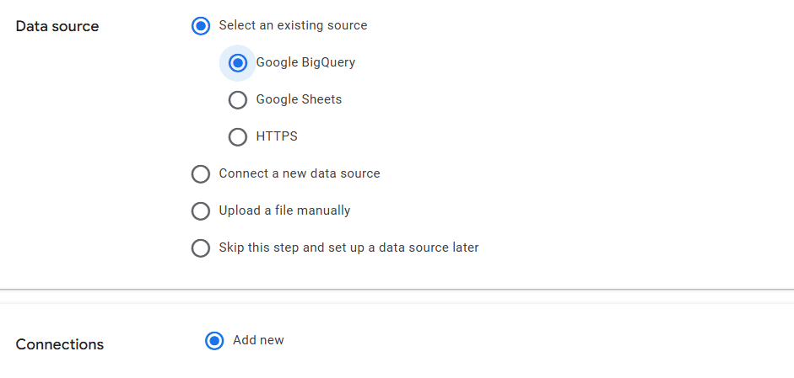Select the HTTPS radio circle
The width and height of the screenshot is (794, 378).
click(238, 137)
